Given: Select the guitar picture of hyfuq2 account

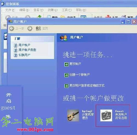Looking at the screenshot, I should click(x=73, y=116).
